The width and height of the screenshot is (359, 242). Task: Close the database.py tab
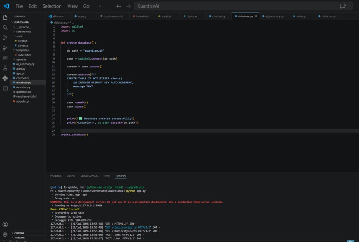(x=256, y=16)
